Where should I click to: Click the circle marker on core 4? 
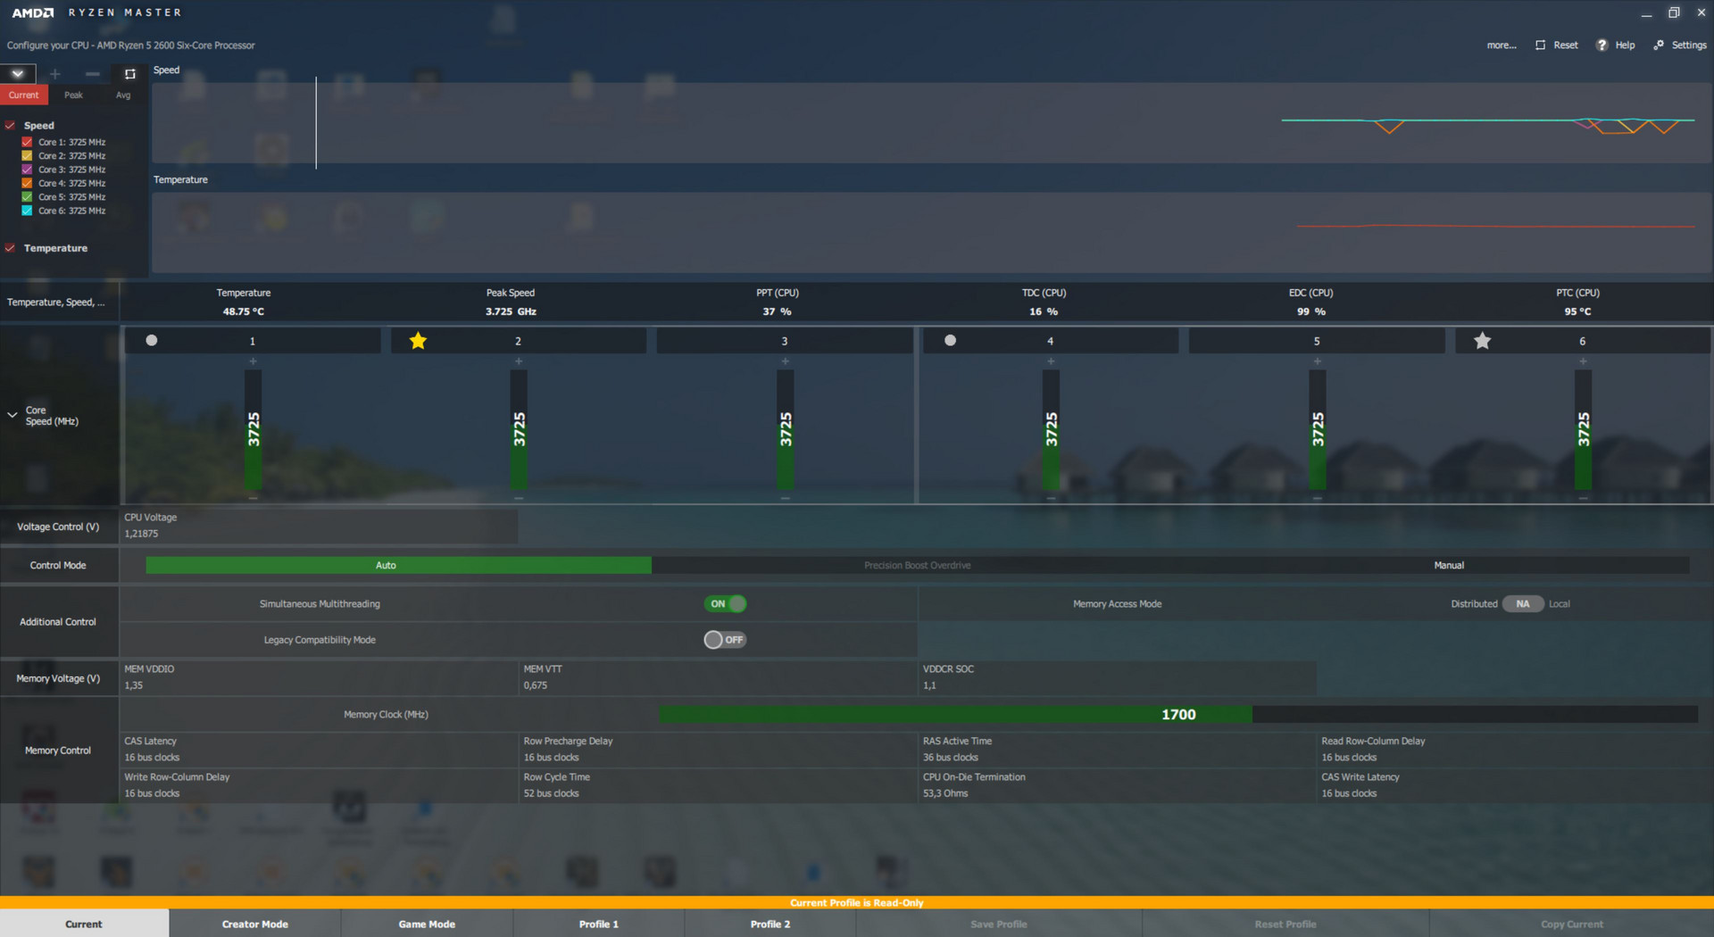click(950, 340)
